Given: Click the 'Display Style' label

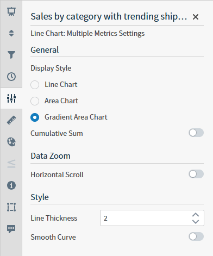Looking at the screenshot, I should 51,68.
